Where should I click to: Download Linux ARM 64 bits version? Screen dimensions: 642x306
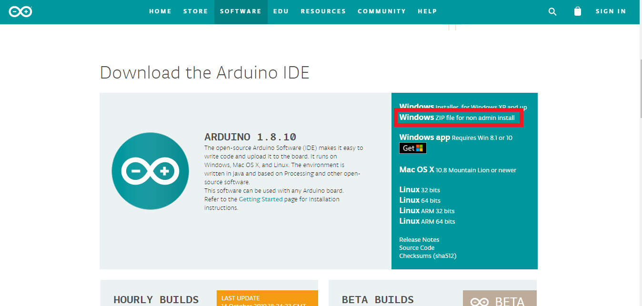pos(427,221)
